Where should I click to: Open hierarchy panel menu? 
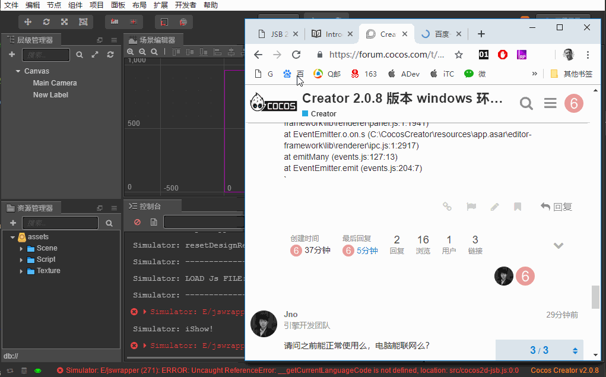click(x=114, y=40)
